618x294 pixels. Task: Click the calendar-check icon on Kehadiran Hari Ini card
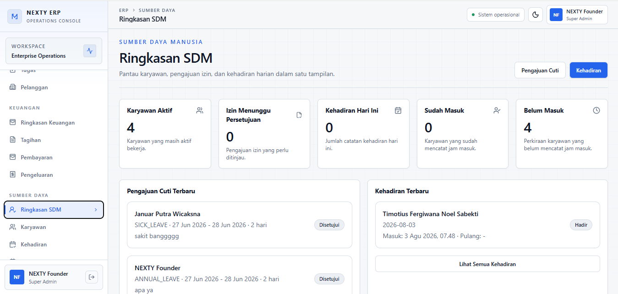[398, 110]
